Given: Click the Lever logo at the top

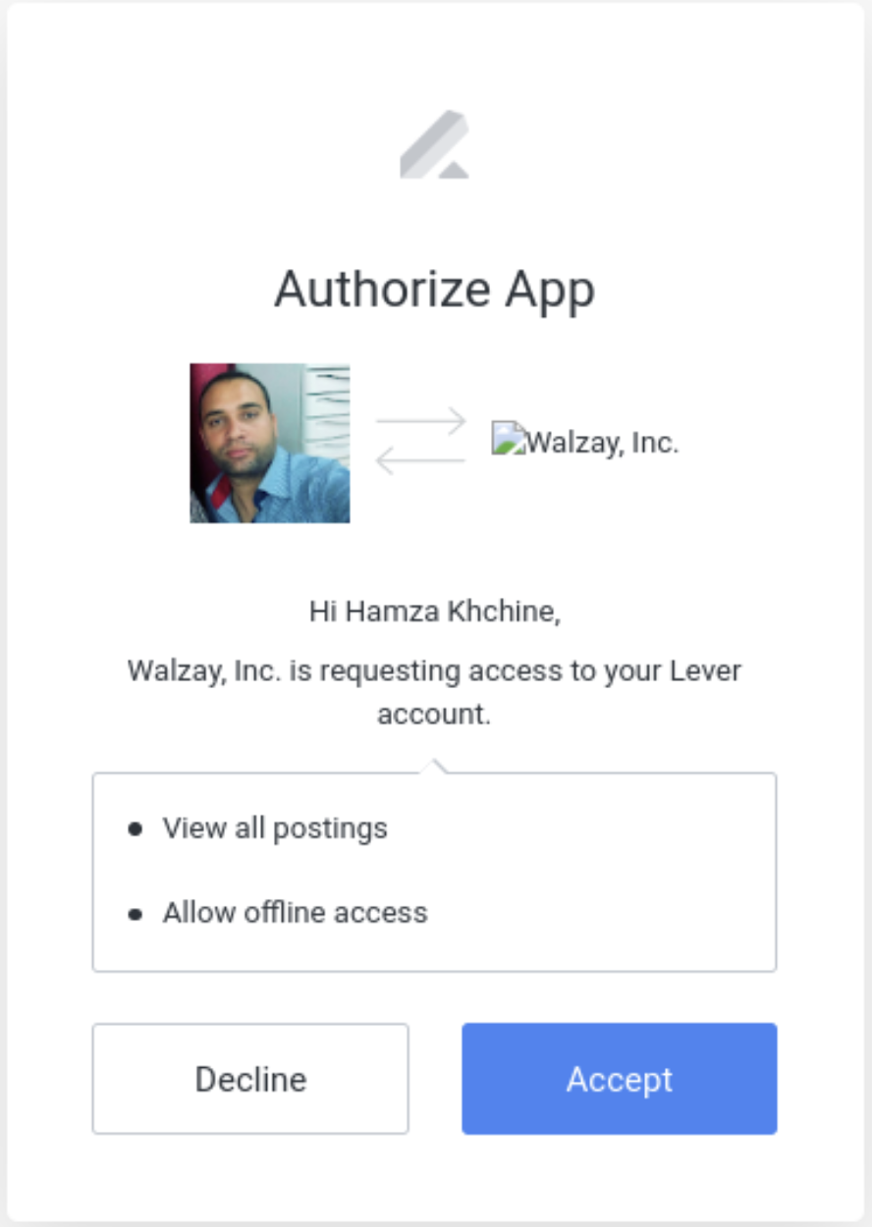Looking at the screenshot, I should (x=436, y=141).
